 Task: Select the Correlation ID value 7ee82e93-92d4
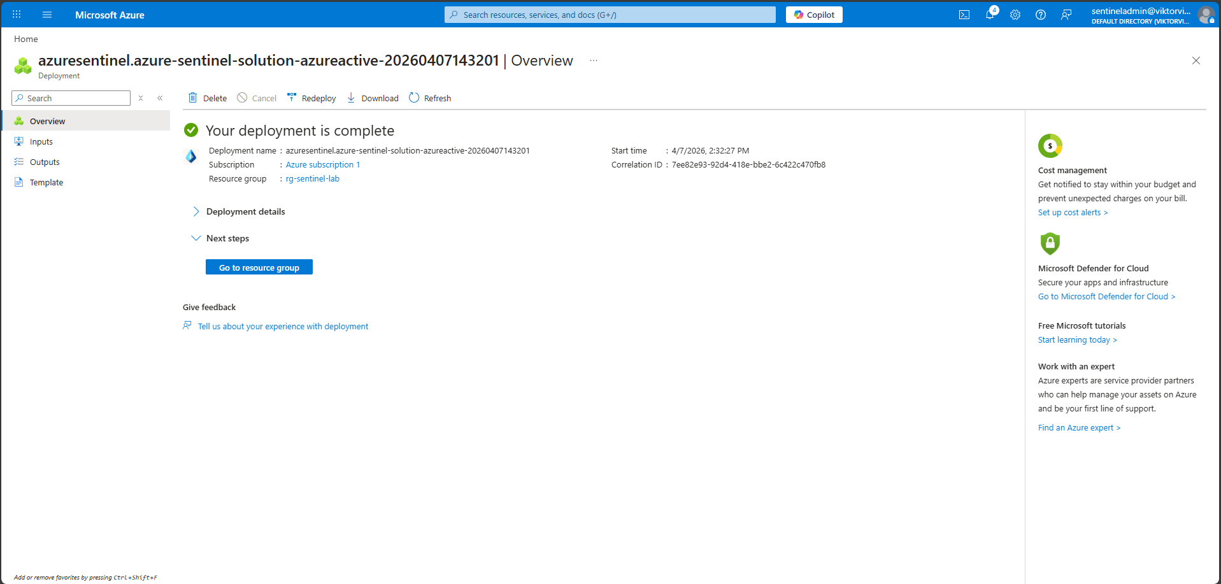click(748, 164)
